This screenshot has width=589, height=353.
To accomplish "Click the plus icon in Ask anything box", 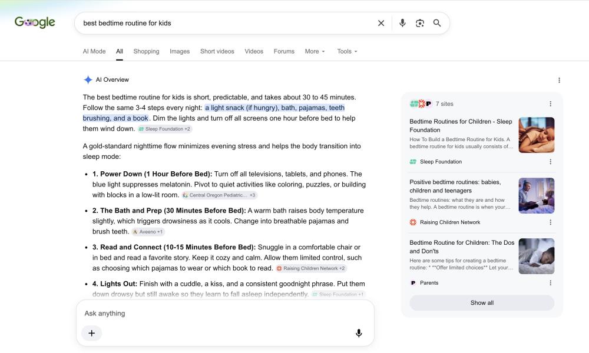I will (x=92, y=333).
